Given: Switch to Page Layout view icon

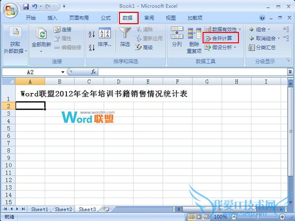Looking at the screenshot, I should click(199, 217).
